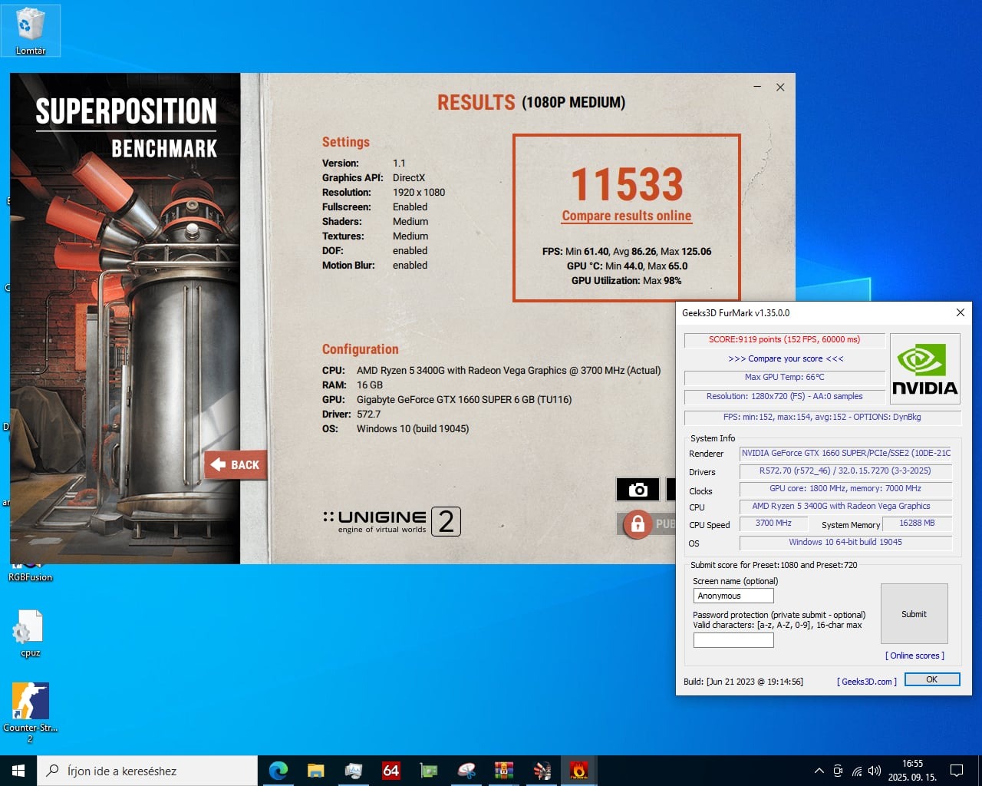Click the Resolution: 1280x720 (FS) field
The width and height of the screenshot is (982, 786).
(x=784, y=396)
